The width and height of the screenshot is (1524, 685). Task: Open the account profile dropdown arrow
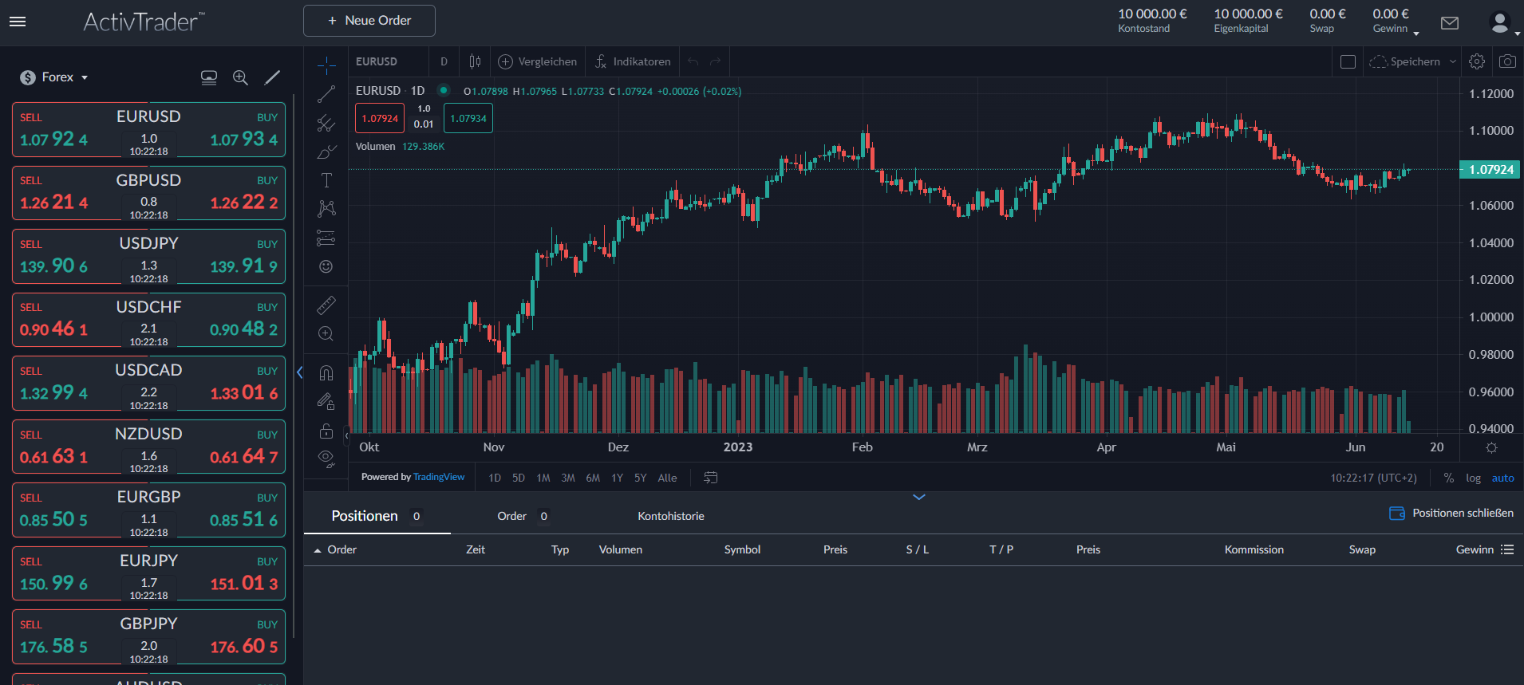click(x=1518, y=33)
